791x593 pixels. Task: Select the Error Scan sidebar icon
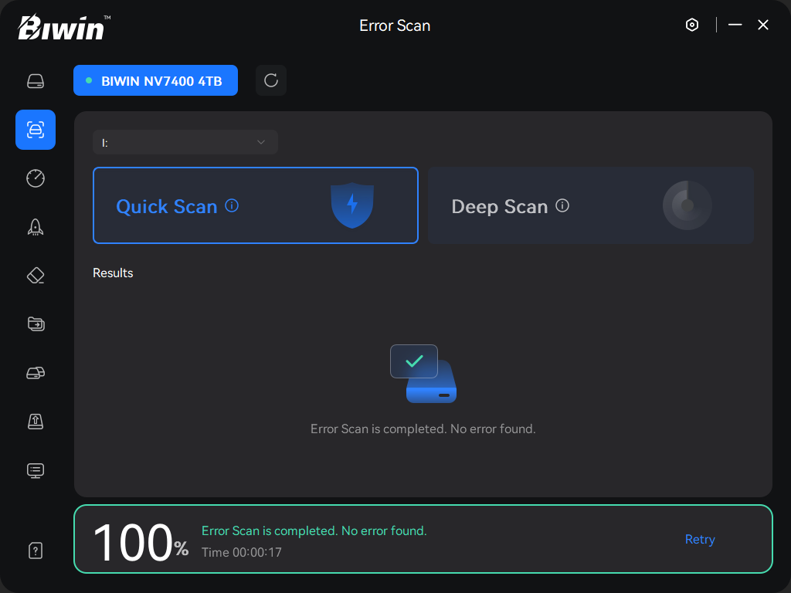[x=36, y=130]
